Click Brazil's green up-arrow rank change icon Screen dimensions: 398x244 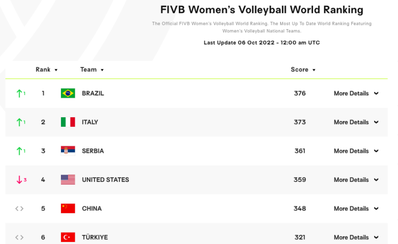pyautogui.click(x=20, y=93)
